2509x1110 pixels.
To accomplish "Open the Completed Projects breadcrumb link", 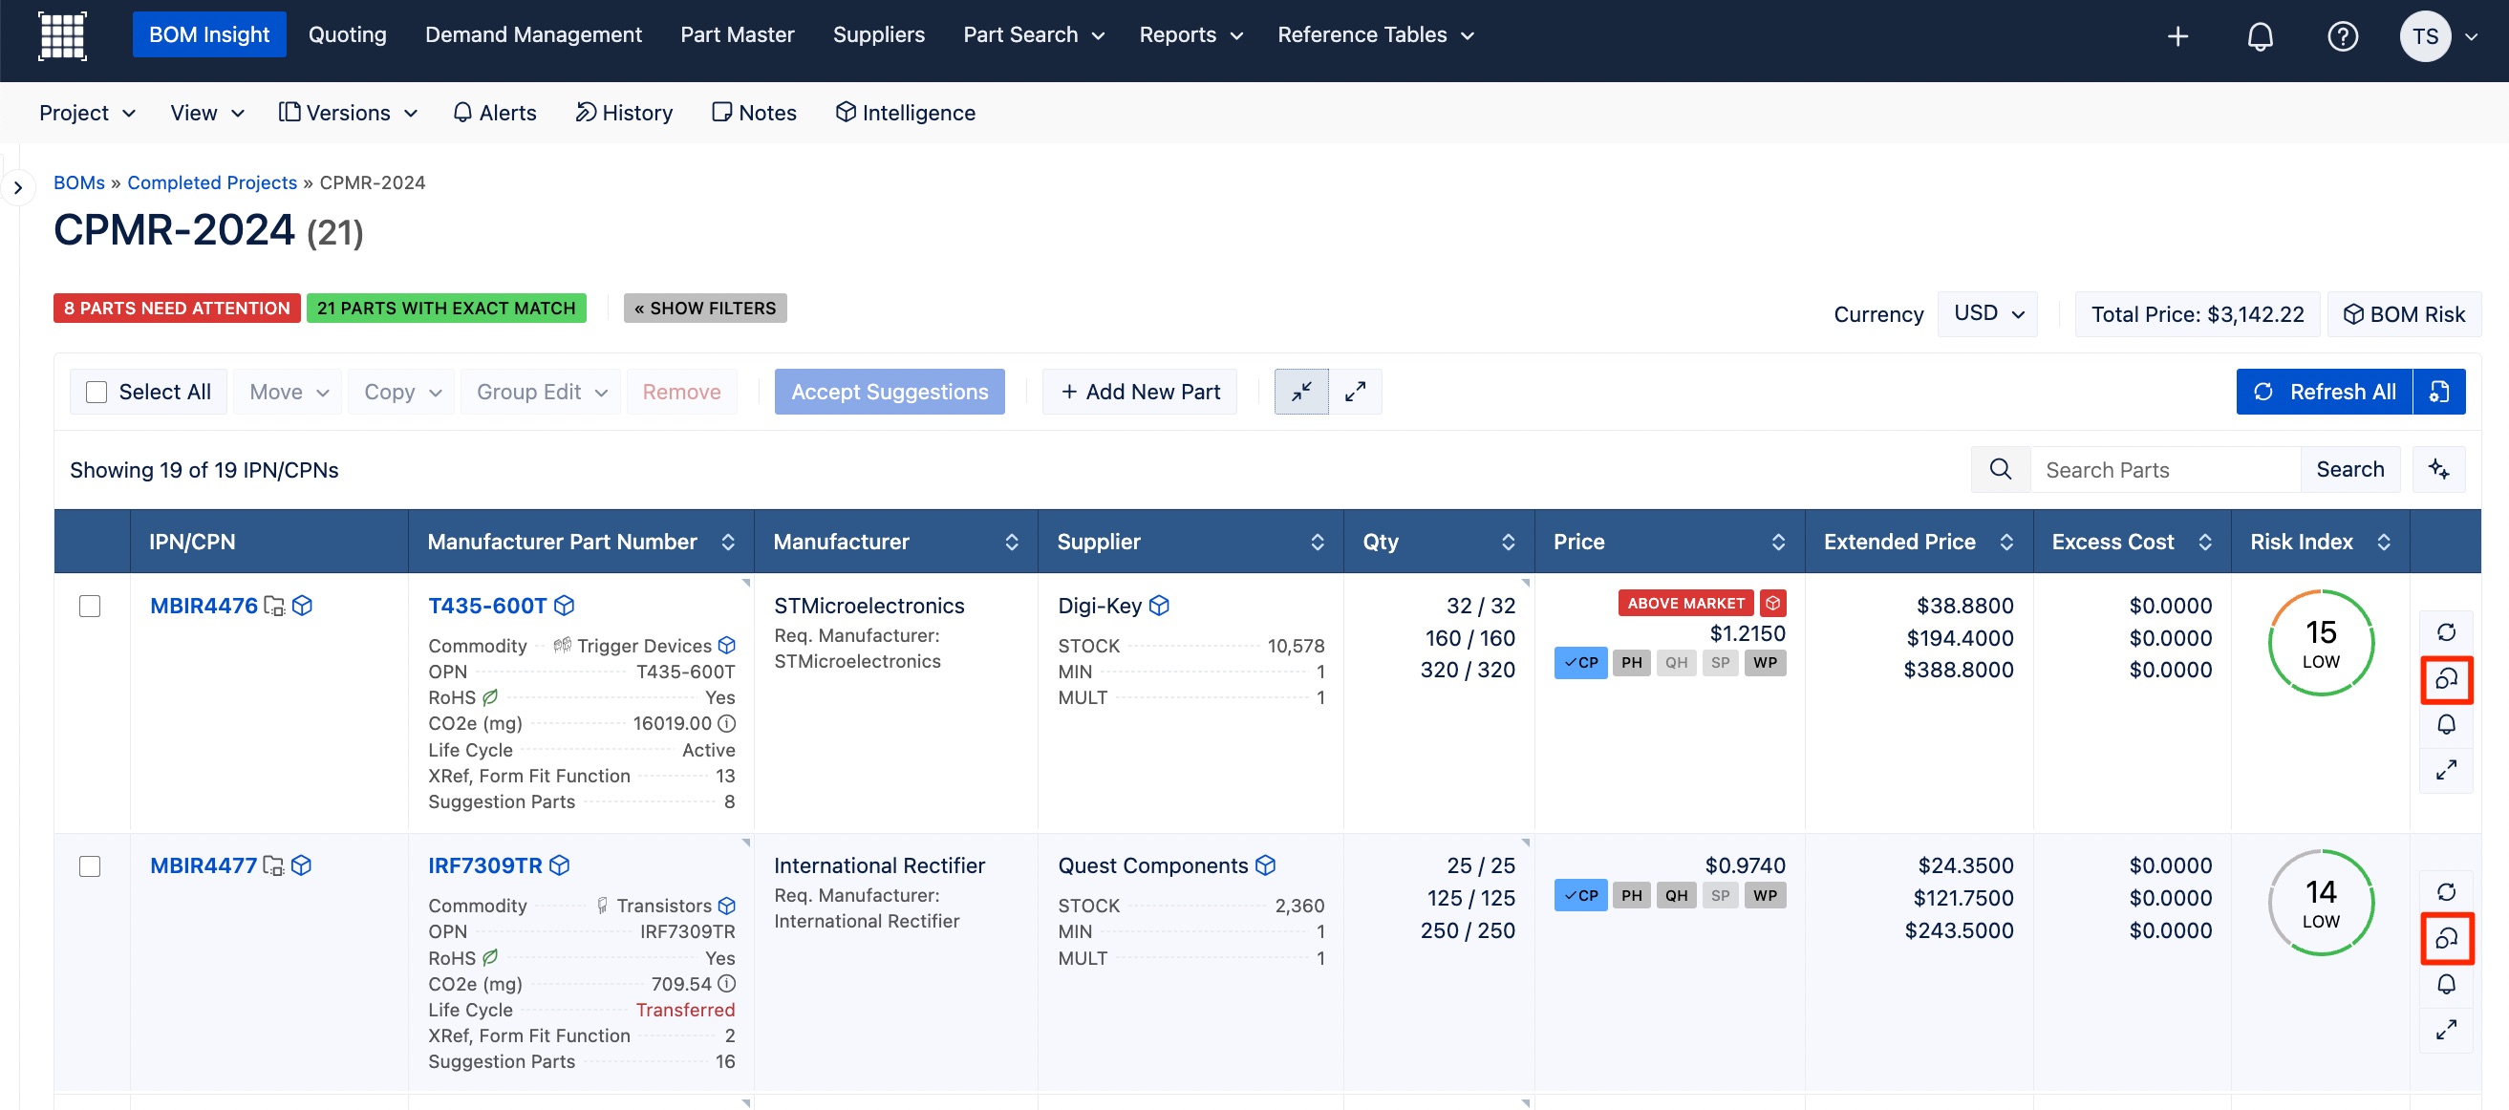I will [x=212, y=182].
